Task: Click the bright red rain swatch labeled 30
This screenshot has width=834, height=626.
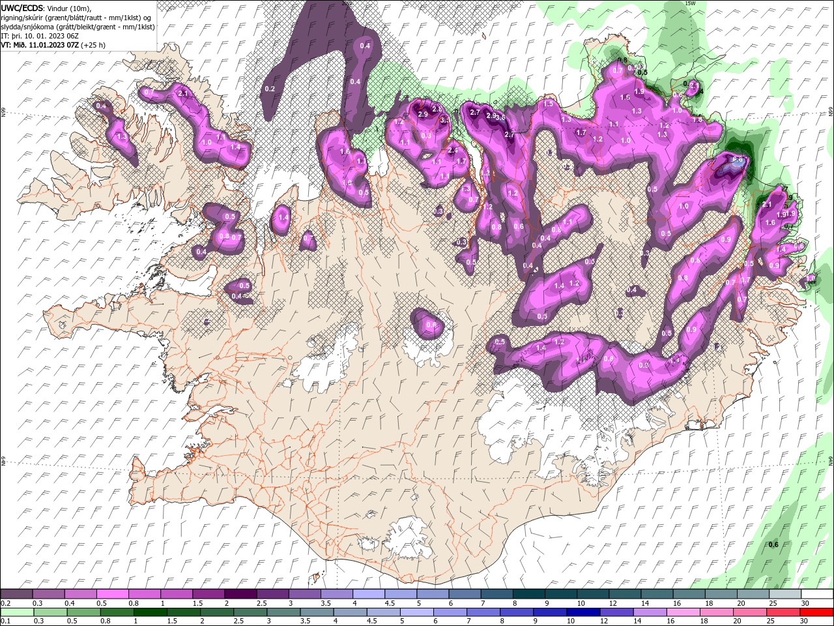Action: 816,612
